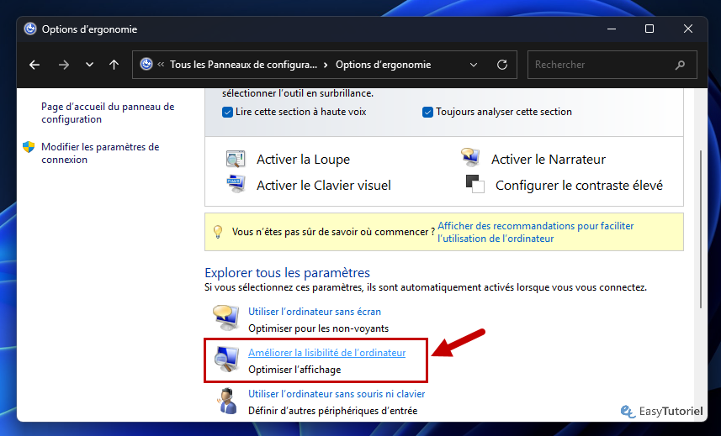Click the vertical scrollbar thumb
This screenshot has height=436, width=721.
click(701, 229)
